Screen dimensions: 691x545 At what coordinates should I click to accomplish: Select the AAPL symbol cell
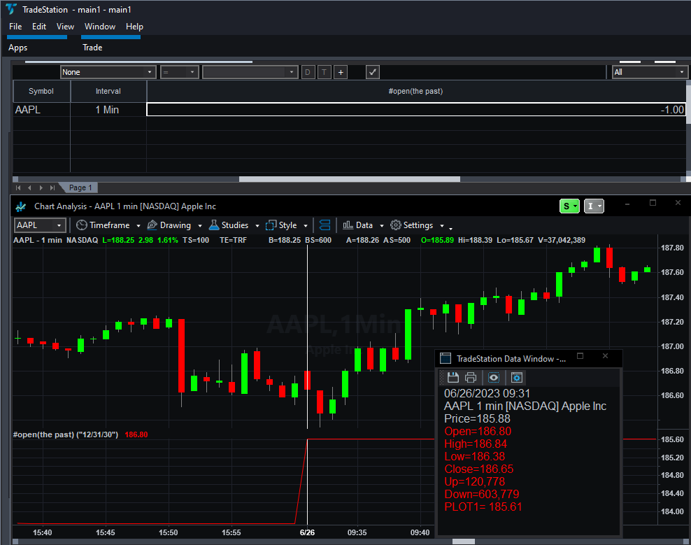coord(41,110)
